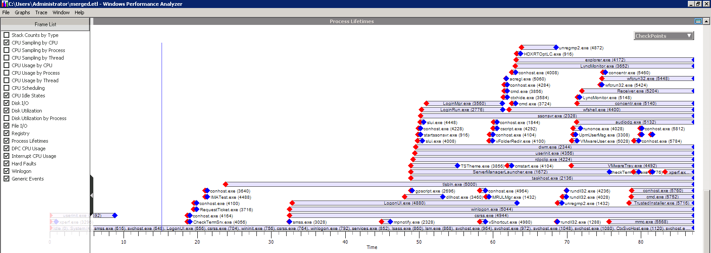Click blue end diamond of dllhost.exe (3460)
The width and height of the screenshot is (711, 253).
[x=443, y=197]
